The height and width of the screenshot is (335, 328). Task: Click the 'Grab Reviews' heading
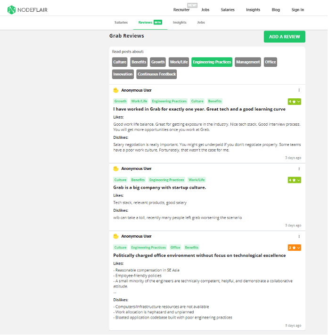coord(126,36)
